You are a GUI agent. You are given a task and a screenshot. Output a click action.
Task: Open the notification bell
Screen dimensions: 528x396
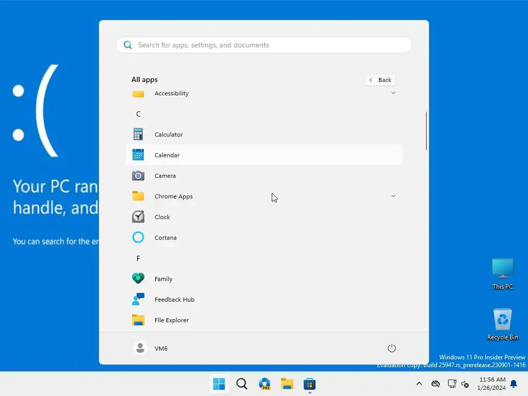pyautogui.click(x=514, y=384)
